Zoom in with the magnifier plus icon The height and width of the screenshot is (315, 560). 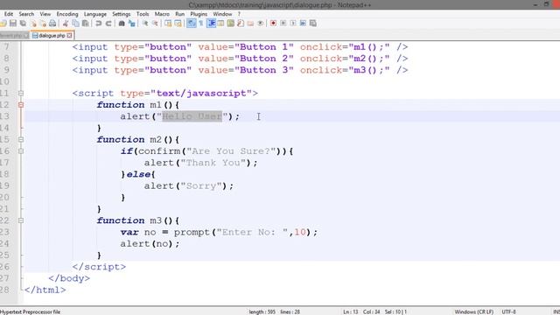pos(145,24)
